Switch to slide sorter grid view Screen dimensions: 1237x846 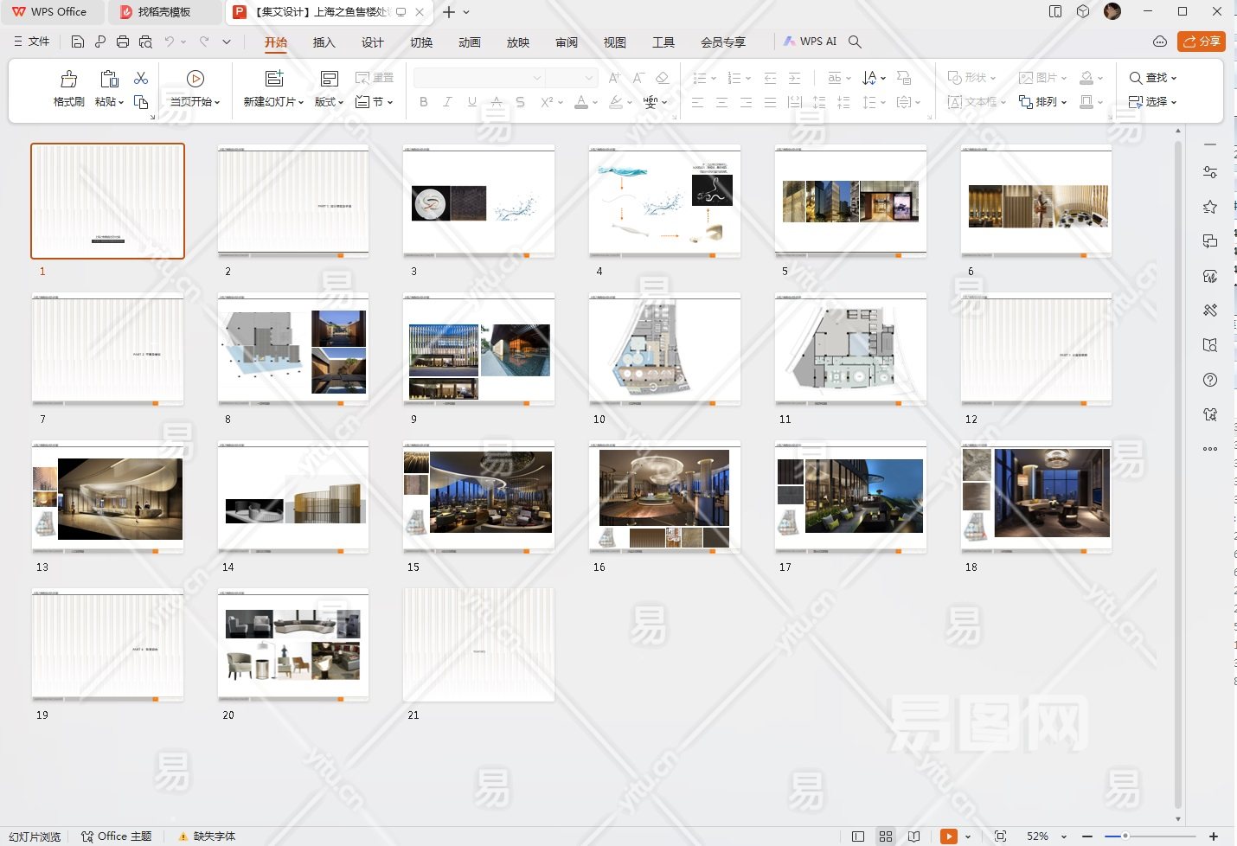click(886, 836)
